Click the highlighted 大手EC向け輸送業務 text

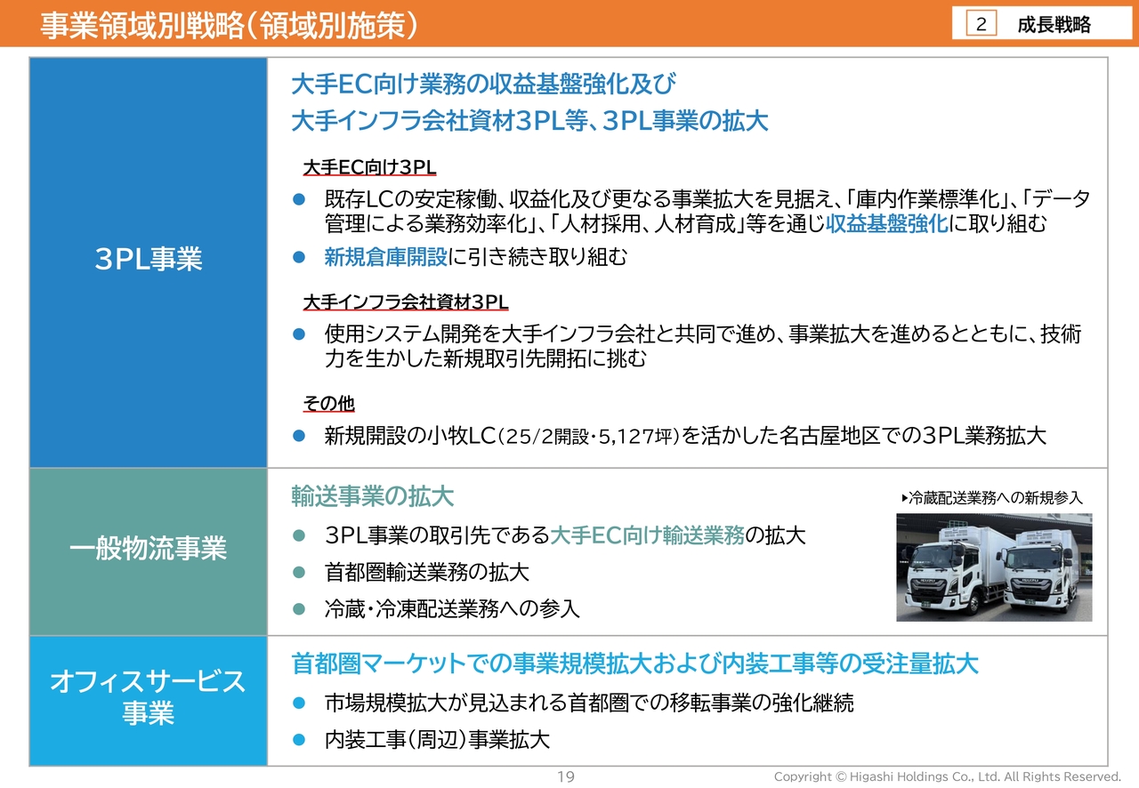tap(647, 535)
